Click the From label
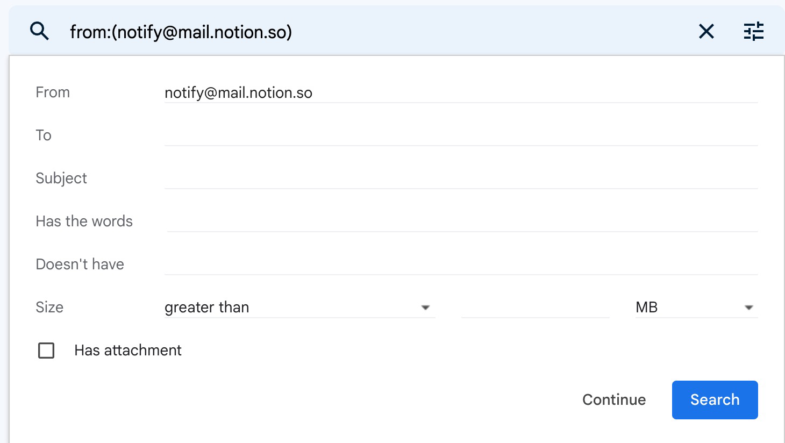The height and width of the screenshot is (443, 785). 53,92
